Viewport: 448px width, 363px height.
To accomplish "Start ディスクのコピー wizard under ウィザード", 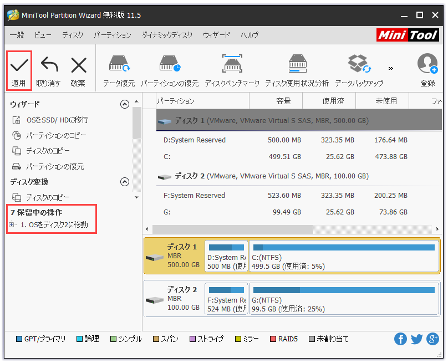I will click(41, 151).
